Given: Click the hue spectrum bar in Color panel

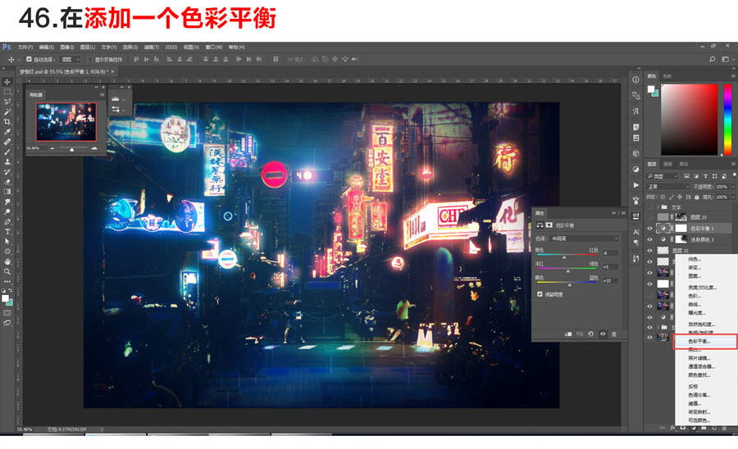Looking at the screenshot, I should pyautogui.click(x=727, y=120).
